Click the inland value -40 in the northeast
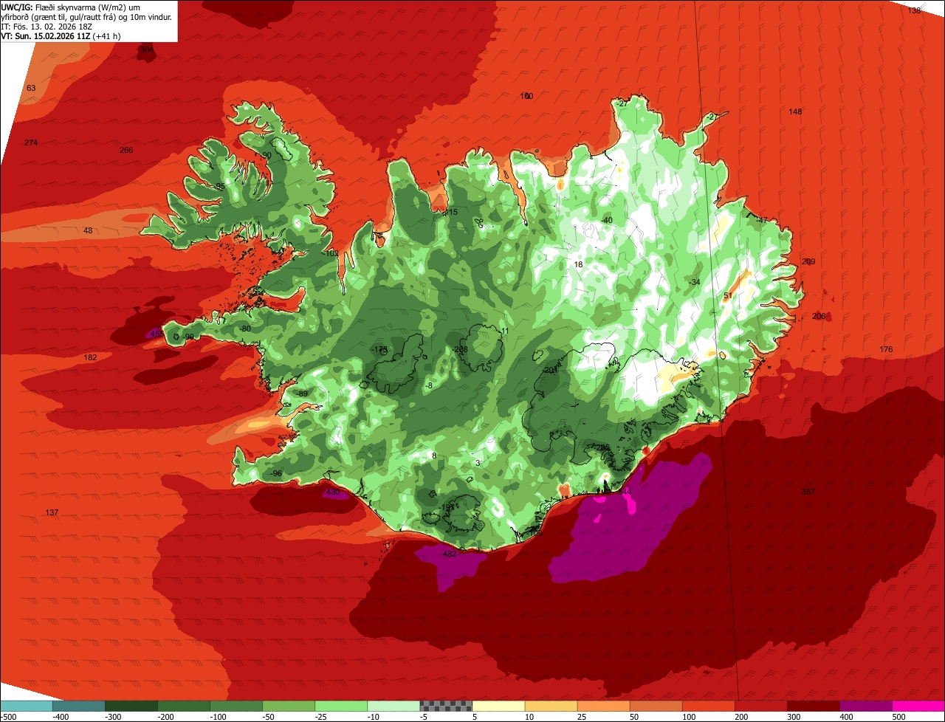 [x=607, y=220]
